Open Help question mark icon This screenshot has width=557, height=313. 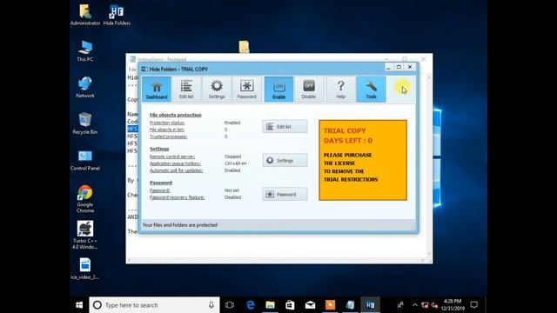[340, 89]
